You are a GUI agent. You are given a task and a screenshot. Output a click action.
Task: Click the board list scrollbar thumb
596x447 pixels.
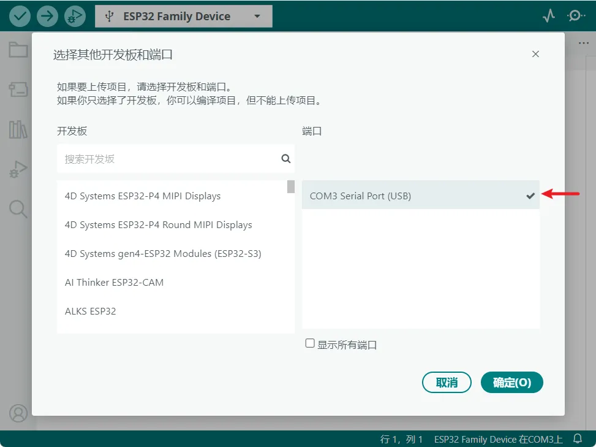[x=290, y=187]
